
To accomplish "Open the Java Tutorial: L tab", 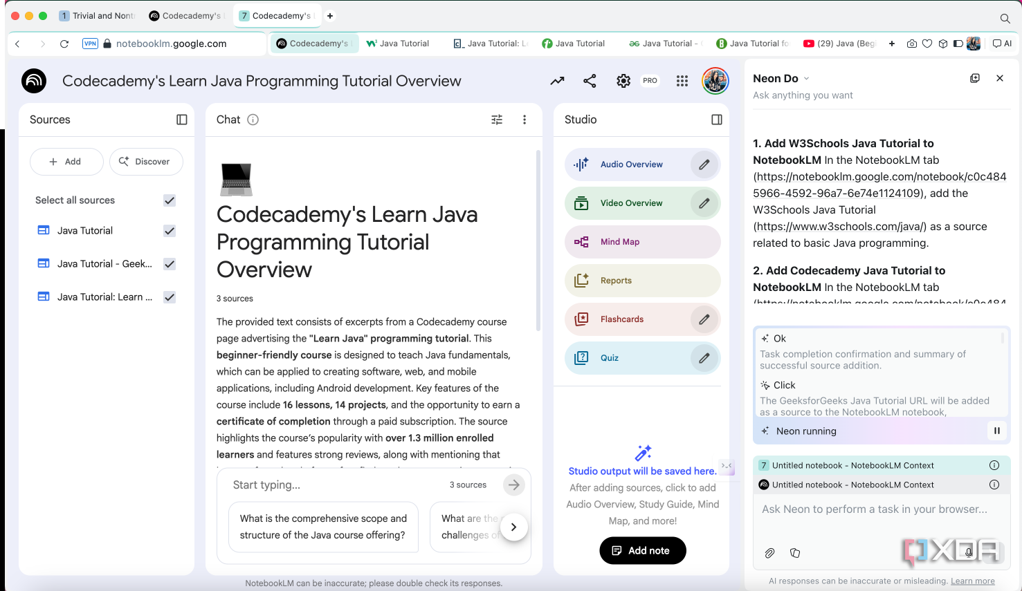I will [x=491, y=44].
